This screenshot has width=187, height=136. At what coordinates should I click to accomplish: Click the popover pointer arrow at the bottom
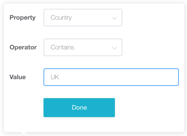(24, 133)
